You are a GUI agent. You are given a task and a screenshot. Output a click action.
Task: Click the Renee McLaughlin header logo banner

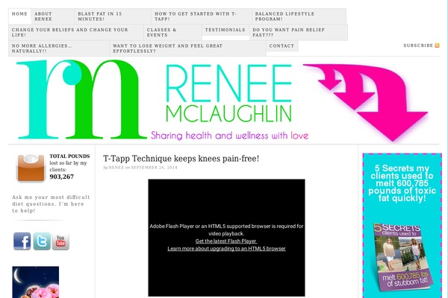224,101
